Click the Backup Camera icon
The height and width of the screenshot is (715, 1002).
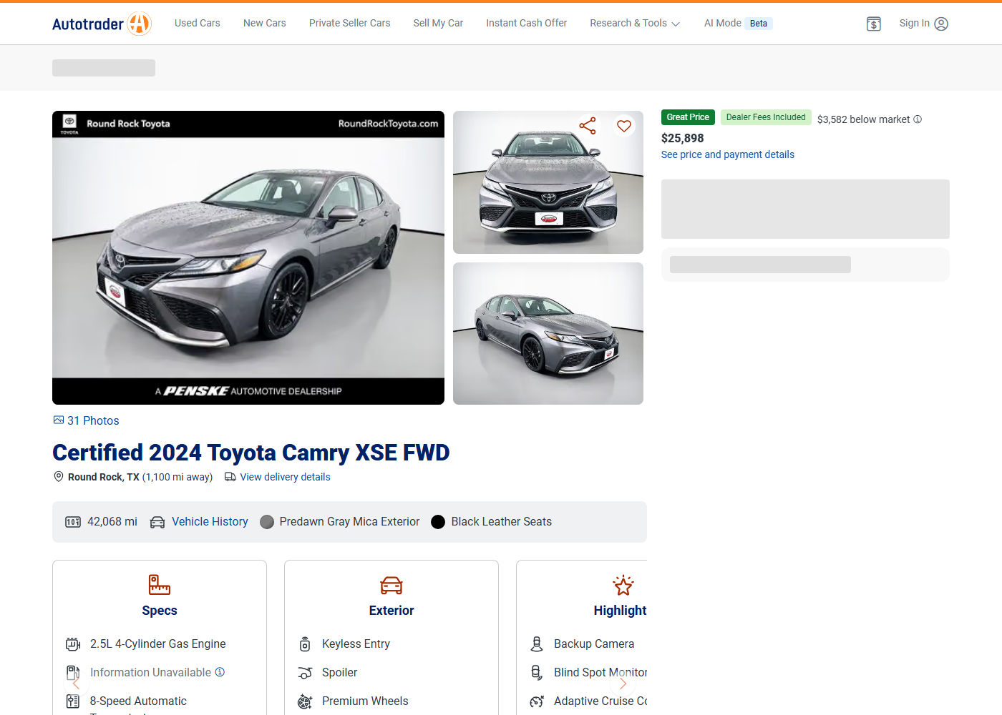click(x=537, y=644)
